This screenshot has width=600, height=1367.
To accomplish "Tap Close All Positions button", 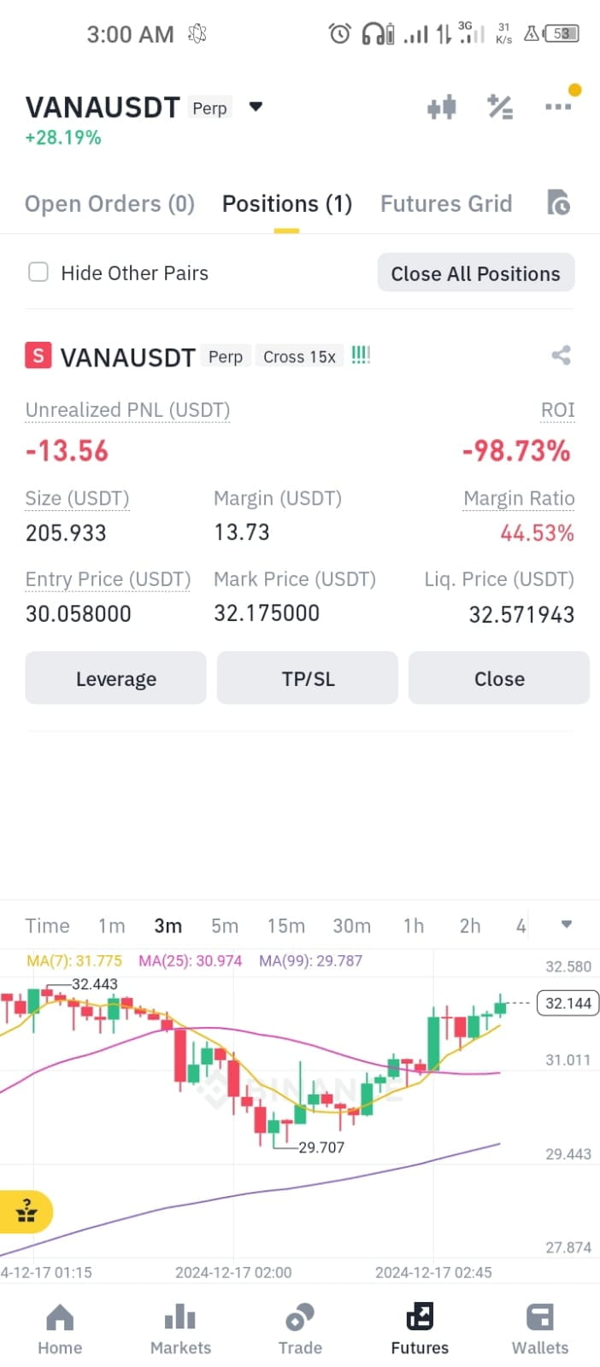I will [476, 273].
